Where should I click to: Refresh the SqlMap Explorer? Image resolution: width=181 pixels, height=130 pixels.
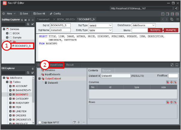[x=22, y=20]
